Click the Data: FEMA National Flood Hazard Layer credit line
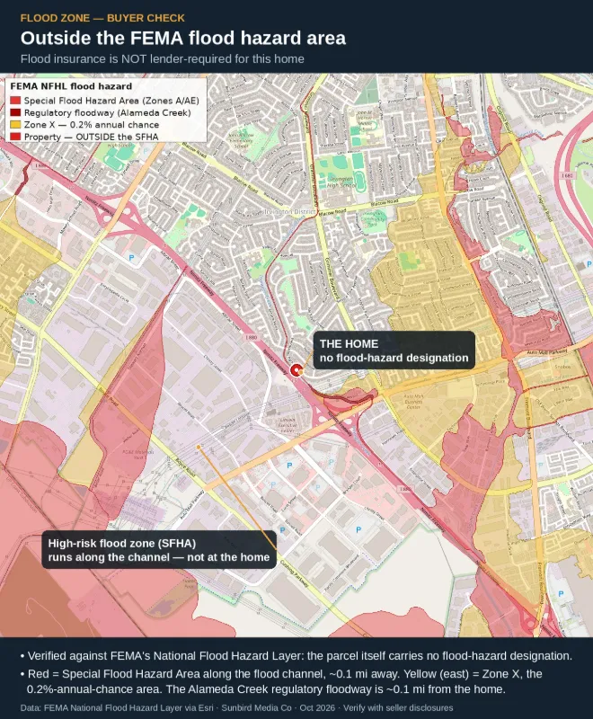The width and height of the screenshot is (593, 719). point(236,707)
